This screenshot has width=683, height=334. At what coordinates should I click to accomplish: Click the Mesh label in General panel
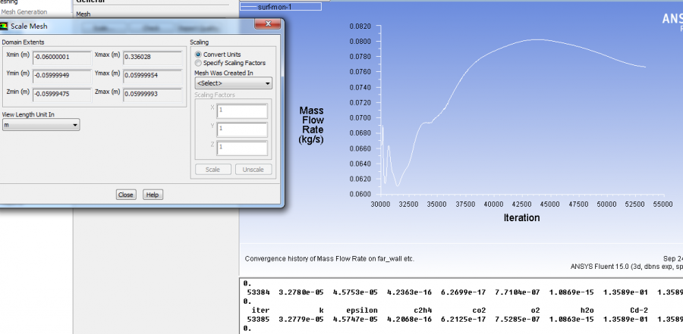[x=83, y=14]
